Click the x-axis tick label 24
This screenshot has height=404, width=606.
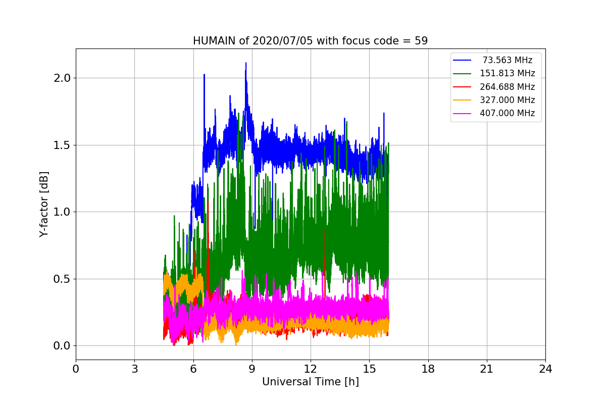tap(545, 369)
